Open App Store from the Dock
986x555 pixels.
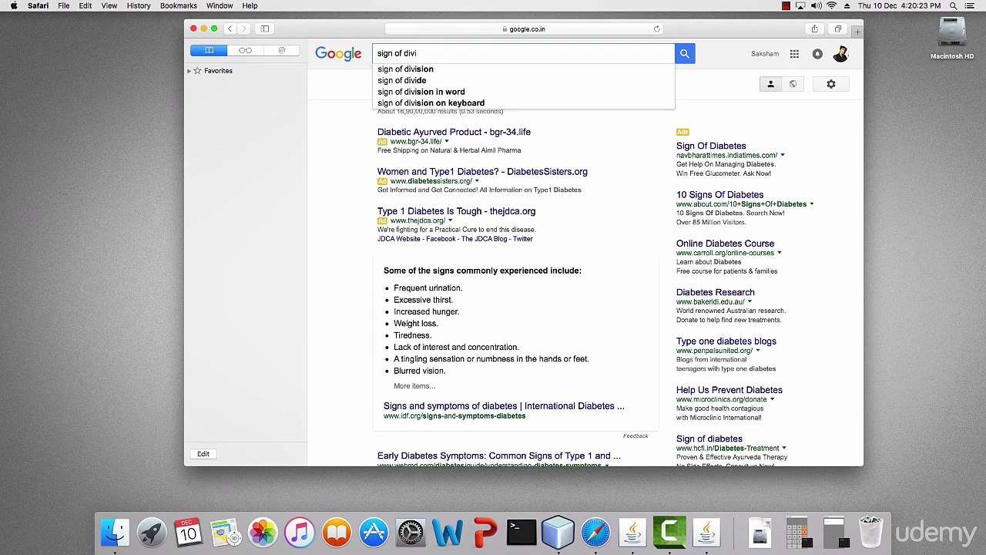click(x=374, y=532)
